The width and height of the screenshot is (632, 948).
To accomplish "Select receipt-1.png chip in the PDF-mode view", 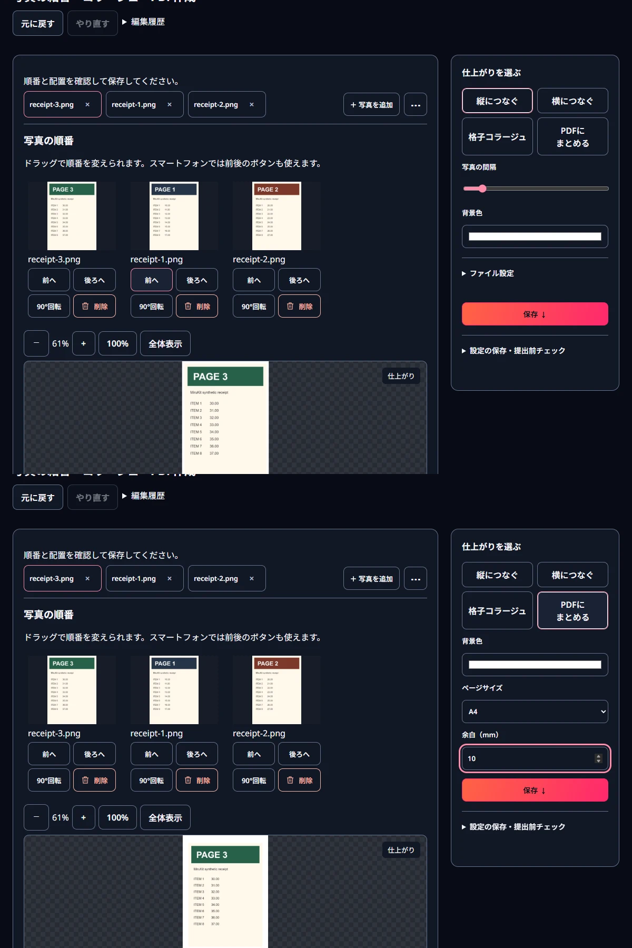I will tap(134, 578).
